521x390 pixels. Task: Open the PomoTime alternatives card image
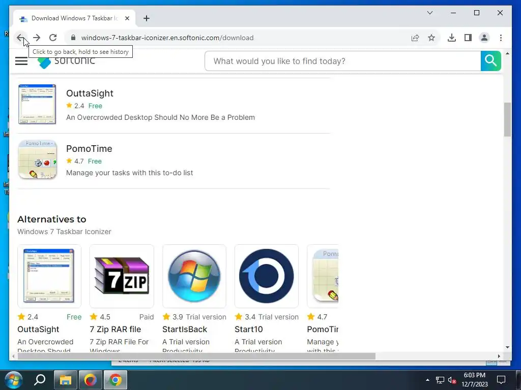click(323, 276)
